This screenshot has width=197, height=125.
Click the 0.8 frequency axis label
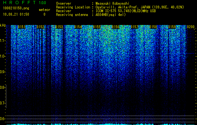coord(2,87)
